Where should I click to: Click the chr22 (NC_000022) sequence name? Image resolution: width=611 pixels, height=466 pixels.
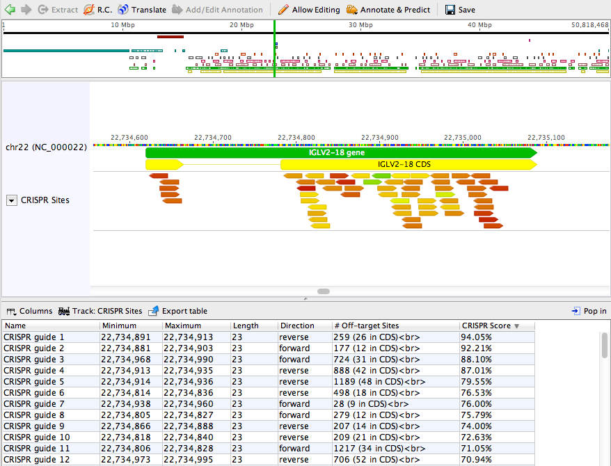coord(46,147)
